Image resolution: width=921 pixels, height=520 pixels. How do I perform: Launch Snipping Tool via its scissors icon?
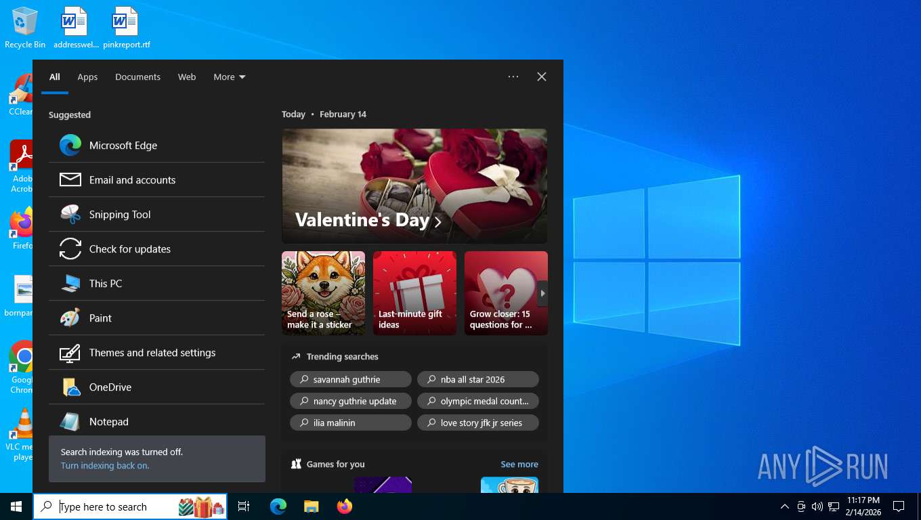[x=70, y=215]
